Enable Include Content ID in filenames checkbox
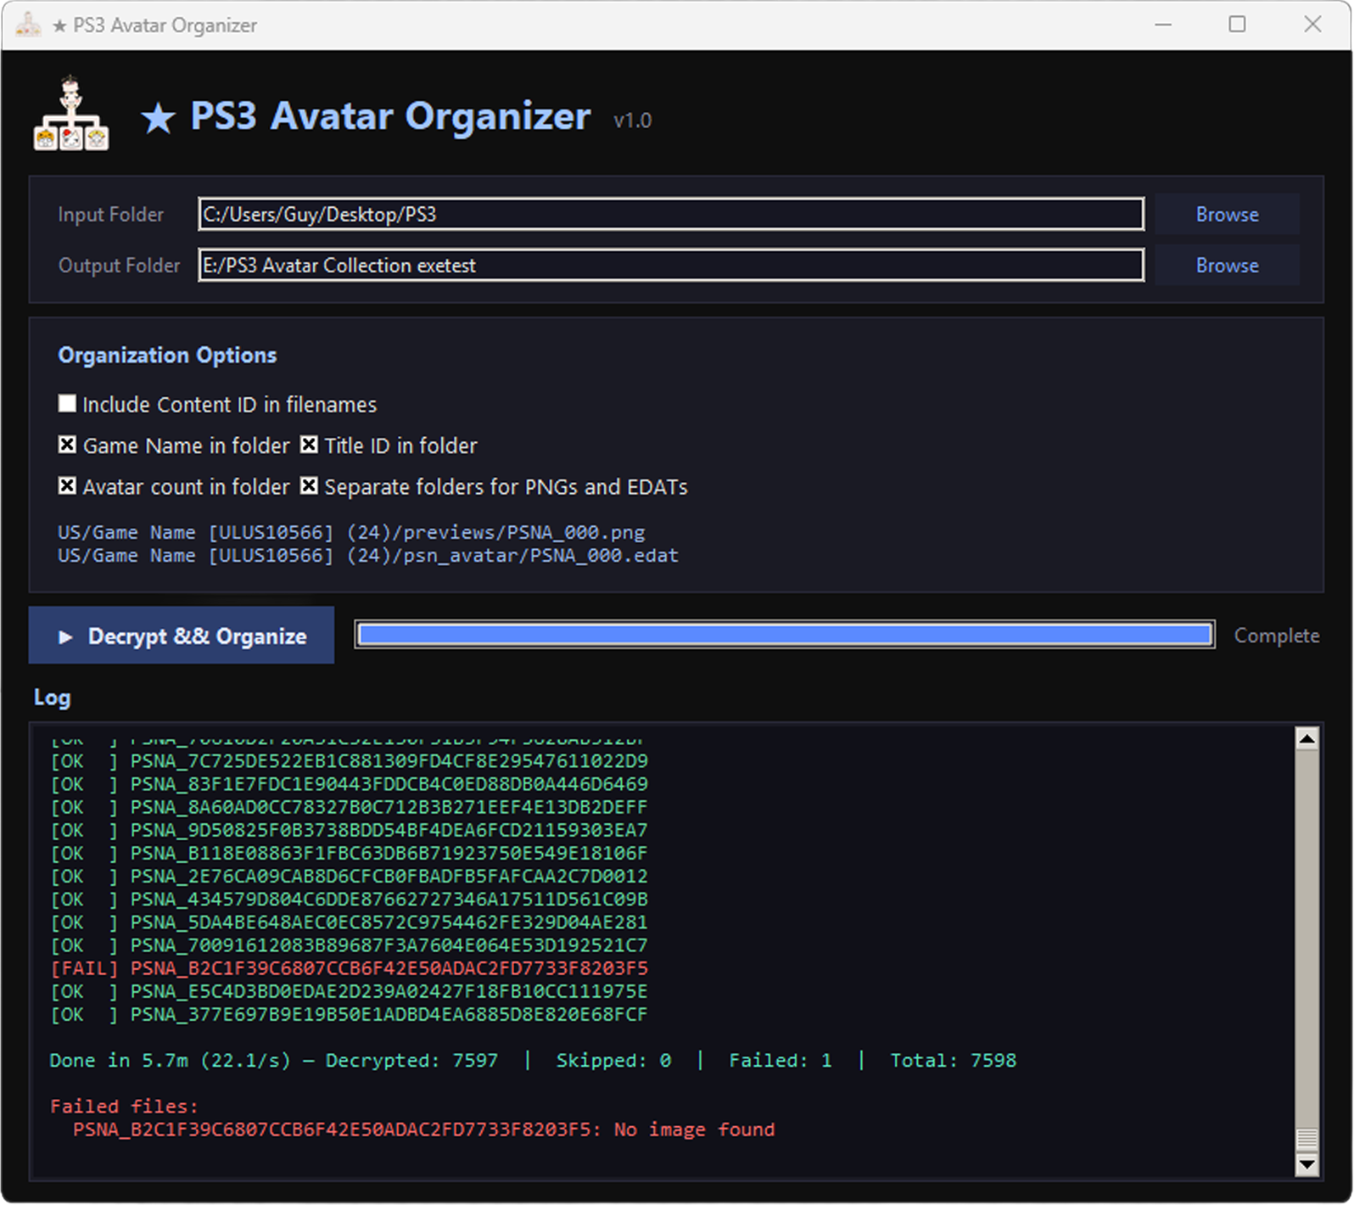This screenshot has height=1205, width=1354. 67,403
